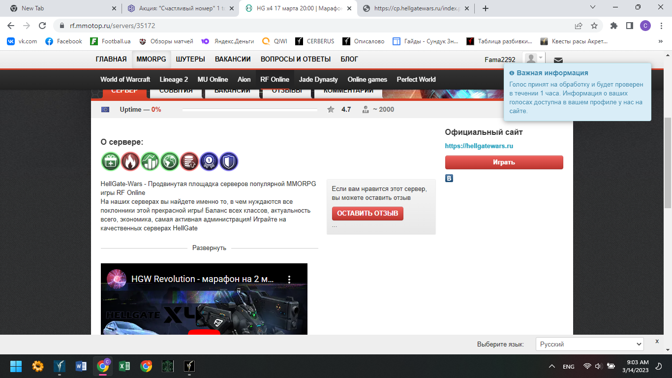Open the Chrome profile avatar C
Viewport: 672px width, 378px height.
[x=645, y=26]
